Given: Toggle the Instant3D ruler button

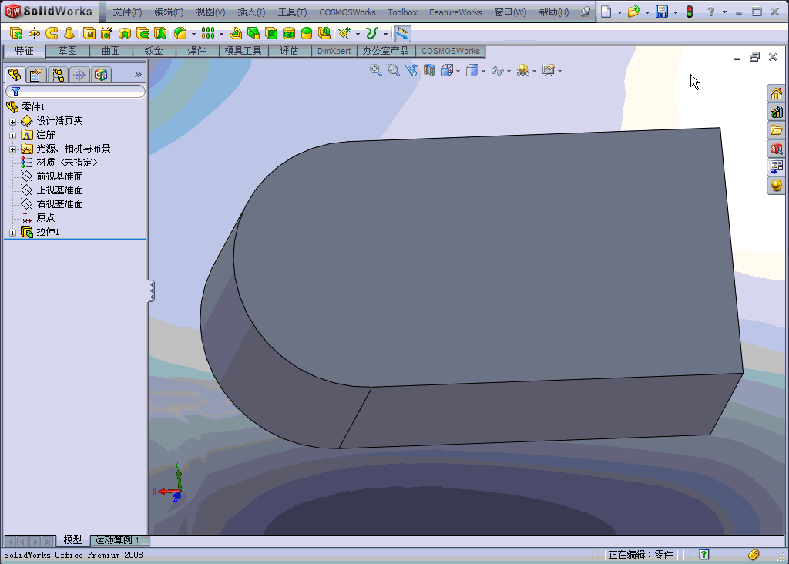Looking at the screenshot, I should click(402, 33).
